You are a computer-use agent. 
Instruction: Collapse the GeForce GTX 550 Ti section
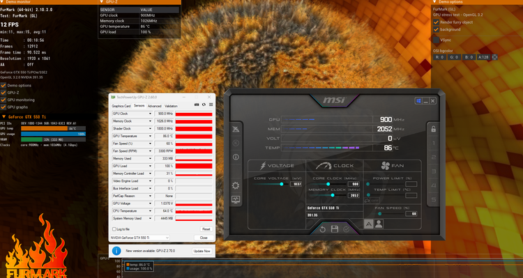click(x=3, y=117)
